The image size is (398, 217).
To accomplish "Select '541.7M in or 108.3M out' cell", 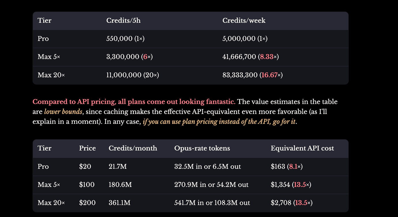I will point(212,203).
